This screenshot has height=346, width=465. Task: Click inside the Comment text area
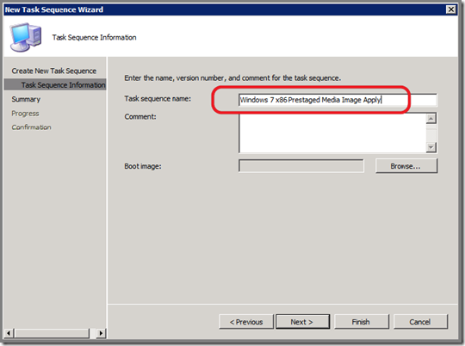coord(332,133)
